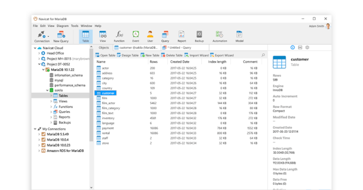363x190 pixels.
Task: Select the payment table row
Action: (x=108, y=128)
